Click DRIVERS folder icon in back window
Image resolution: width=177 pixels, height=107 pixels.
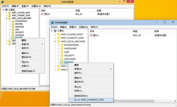(x=13, y=24)
